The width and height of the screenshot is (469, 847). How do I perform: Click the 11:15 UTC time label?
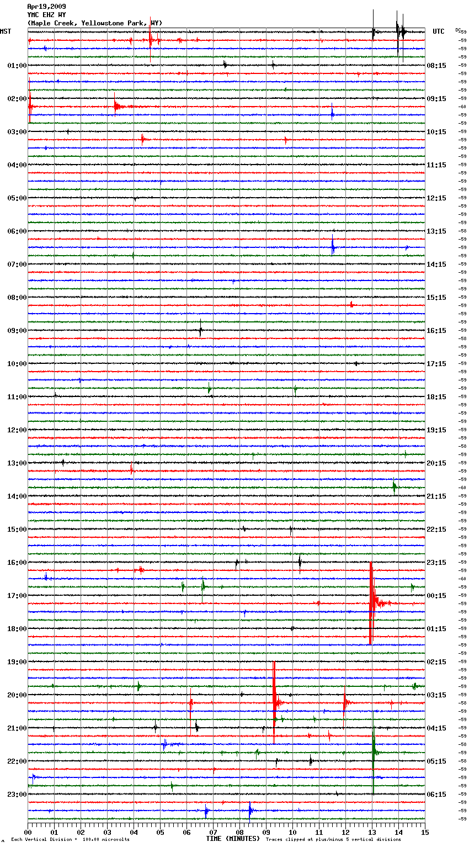pyautogui.click(x=436, y=165)
